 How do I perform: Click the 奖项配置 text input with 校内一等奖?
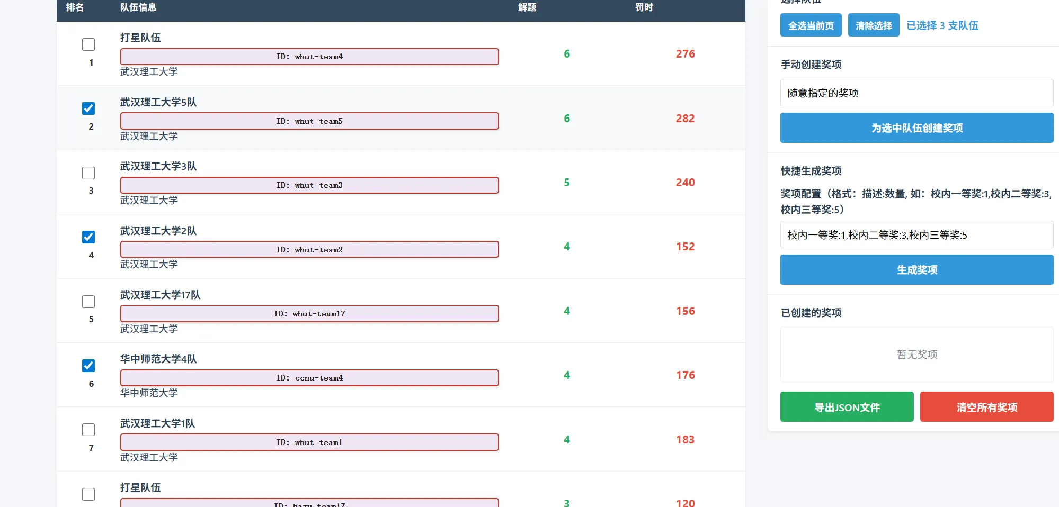pyautogui.click(x=916, y=235)
